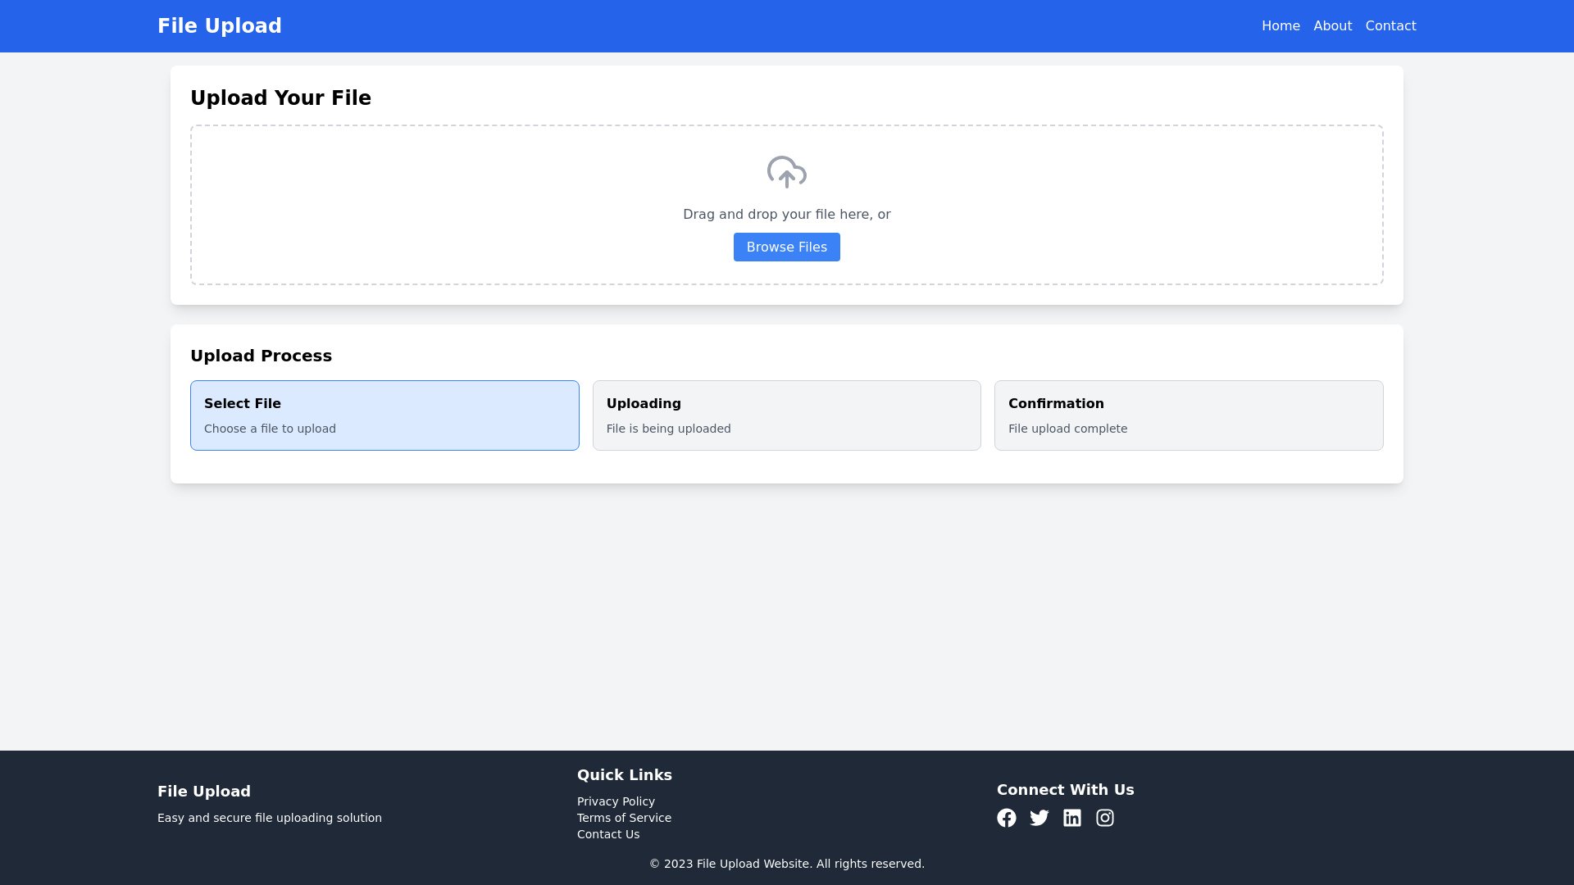Viewport: 1574px width, 885px height.
Task: Open the LinkedIn icon in footer
Action: pos(1071,817)
